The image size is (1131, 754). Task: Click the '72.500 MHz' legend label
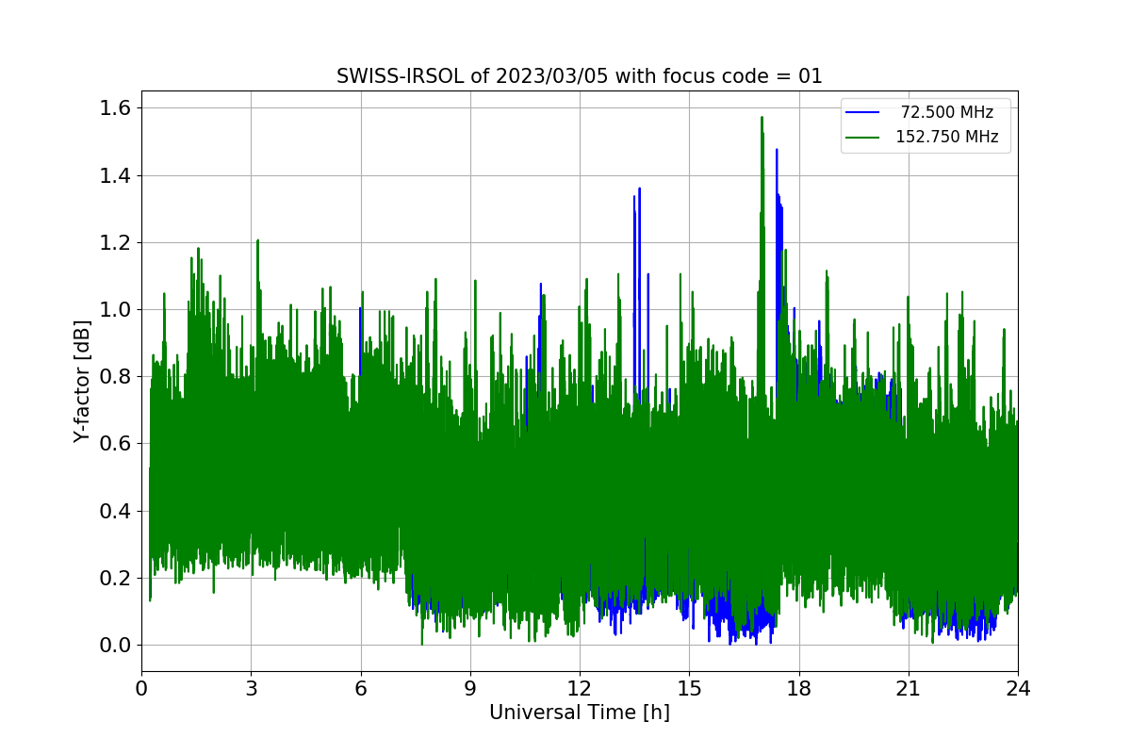point(946,112)
